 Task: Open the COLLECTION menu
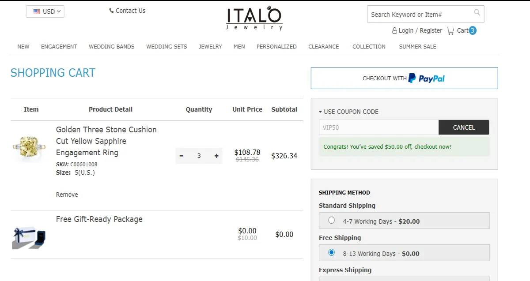pyautogui.click(x=369, y=46)
